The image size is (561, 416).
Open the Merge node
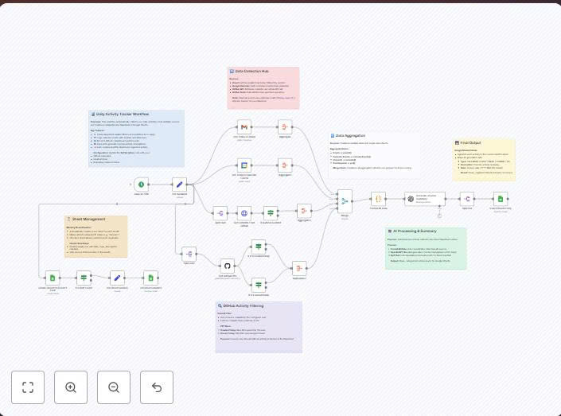(x=345, y=200)
